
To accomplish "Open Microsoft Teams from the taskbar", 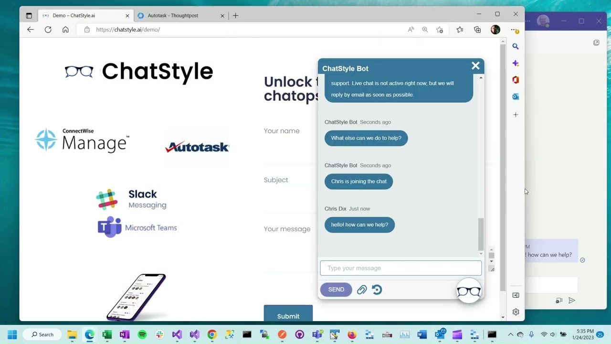I will click(x=317, y=334).
